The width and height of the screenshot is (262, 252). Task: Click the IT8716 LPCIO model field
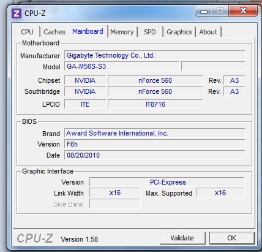tap(155, 104)
